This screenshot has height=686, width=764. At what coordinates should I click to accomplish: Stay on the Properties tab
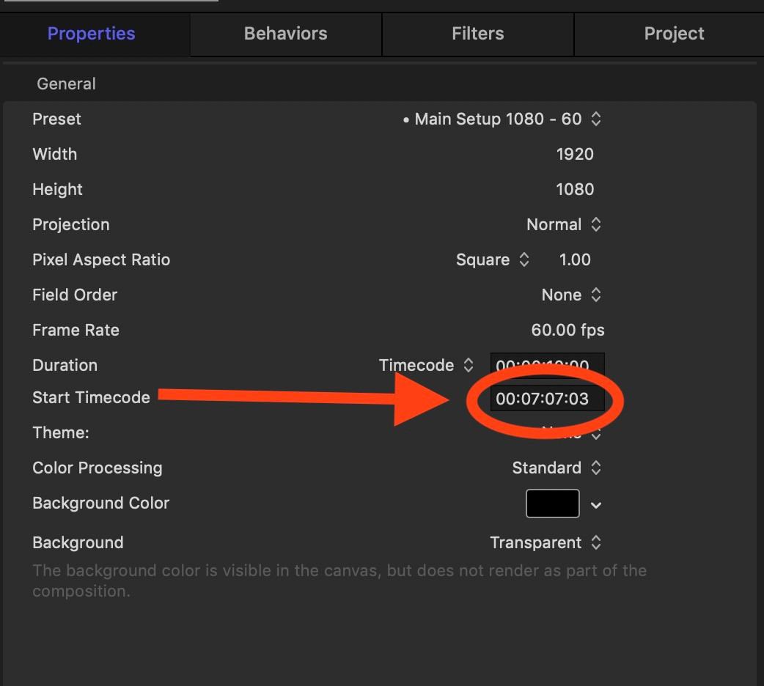(91, 34)
